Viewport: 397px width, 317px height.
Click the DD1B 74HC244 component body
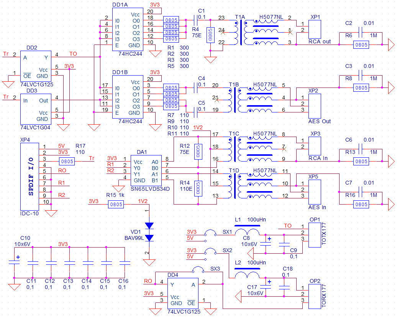[x=128, y=97]
